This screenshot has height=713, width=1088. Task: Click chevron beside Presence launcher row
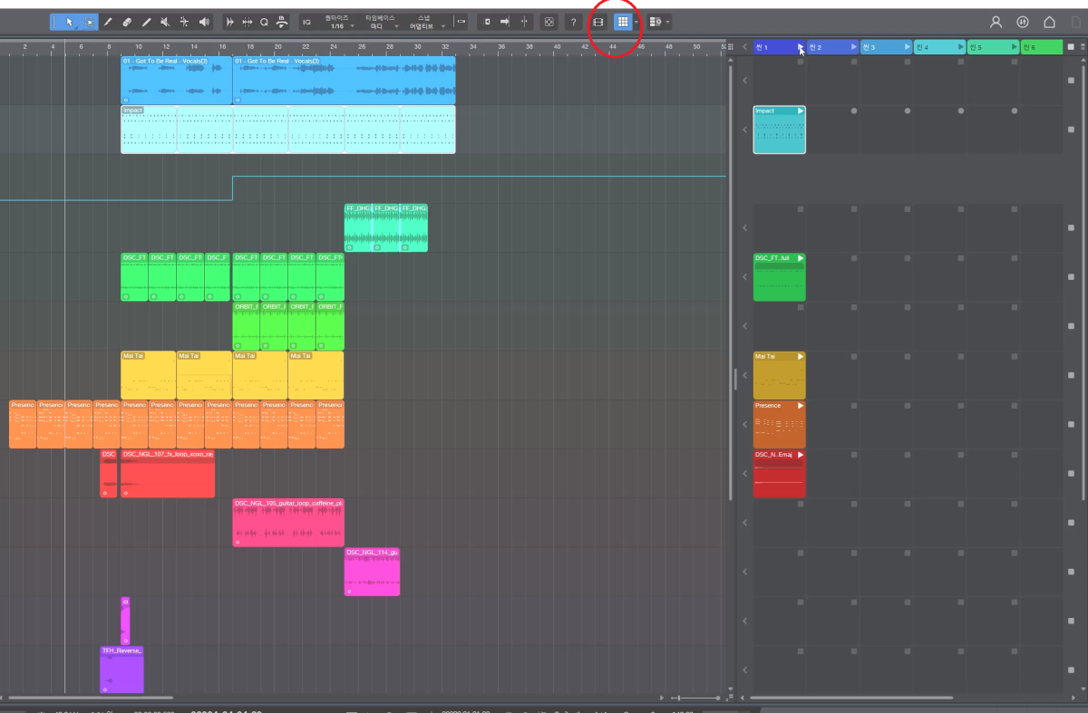744,424
